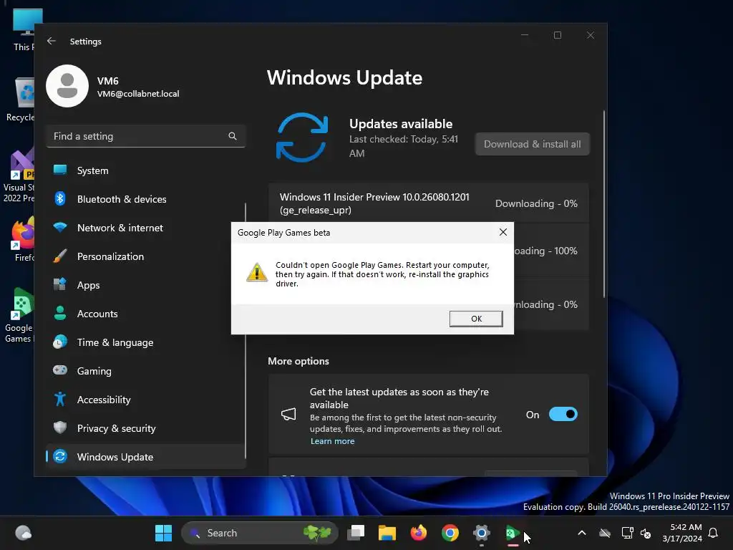
Task: Open the clock and date flyout
Action: (x=682, y=533)
